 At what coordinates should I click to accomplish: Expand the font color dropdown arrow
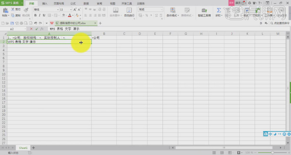pyautogui.click(x=73, y=16)
